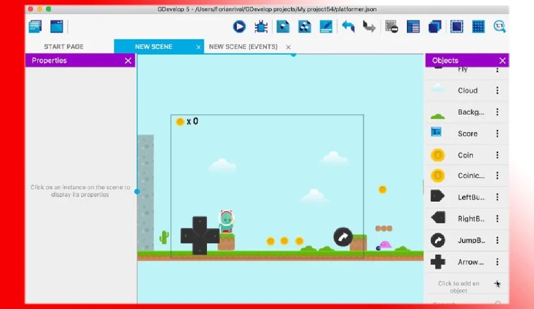This screenshot has width=534, height=309.
Task: Select the round jump button instance on scene
Action: click(342, 237)
